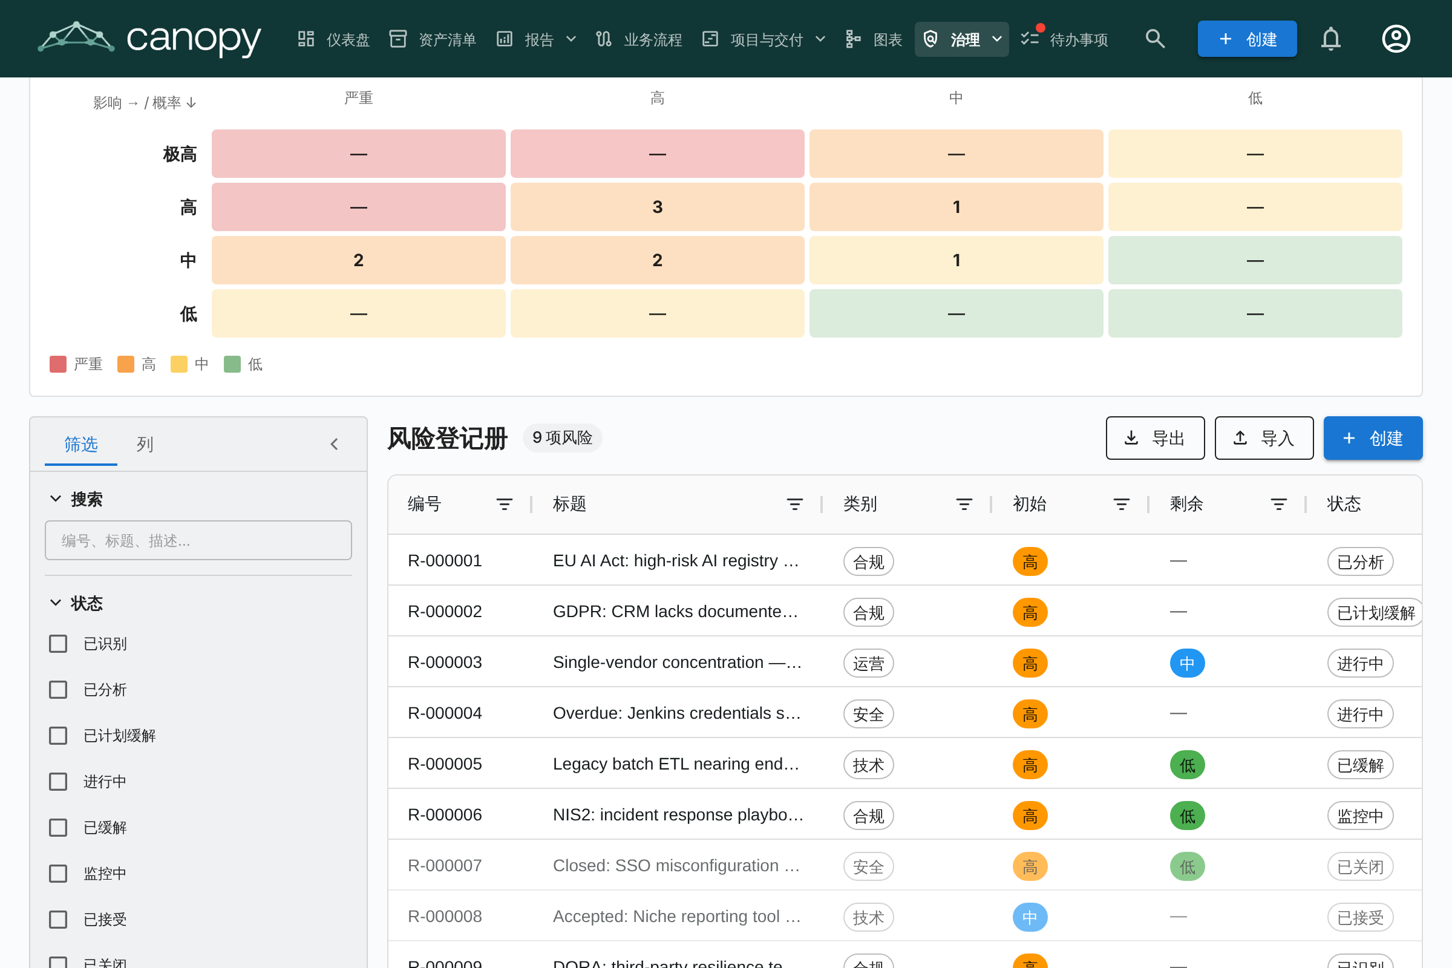This screenshot has width=1452, height=968.
Task: Click the Canopy logo
Action: click(x=149, y=38)
